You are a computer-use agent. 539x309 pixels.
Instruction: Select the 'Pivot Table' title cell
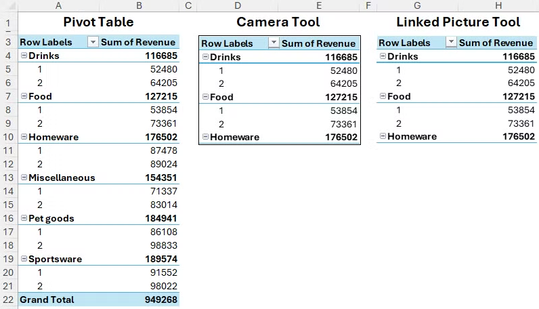pos(99,22)
